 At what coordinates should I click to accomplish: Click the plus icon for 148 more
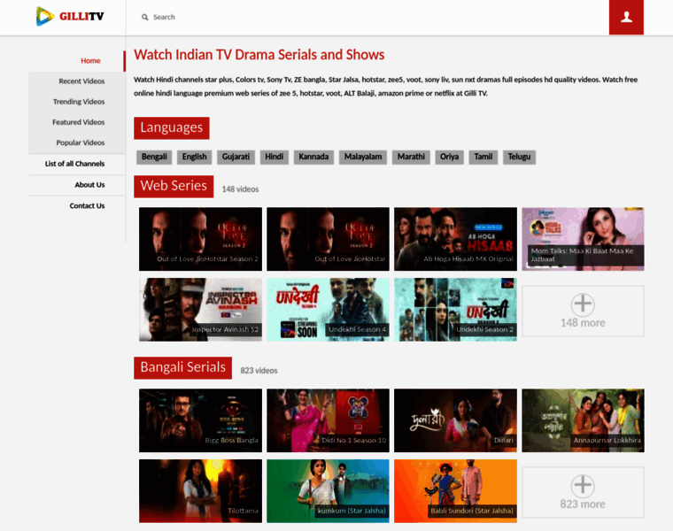[x=583, y=304]
